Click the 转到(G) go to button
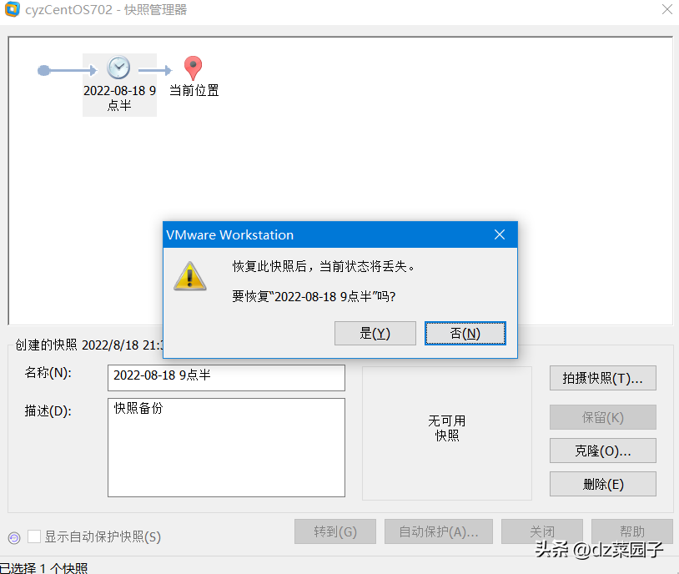Screen dimensions: 679x574 coord(335,531)
